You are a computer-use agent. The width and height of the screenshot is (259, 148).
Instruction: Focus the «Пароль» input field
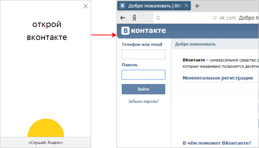(144, 75)
